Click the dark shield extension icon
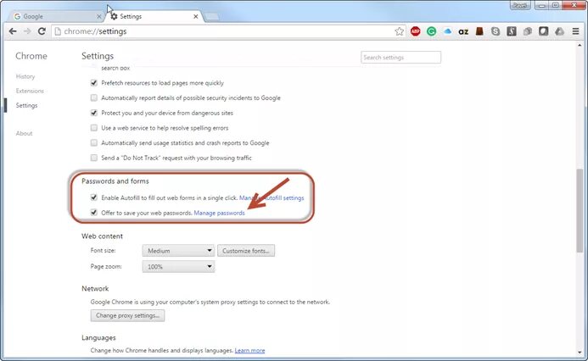588x361 pixels. coord(543,31)
